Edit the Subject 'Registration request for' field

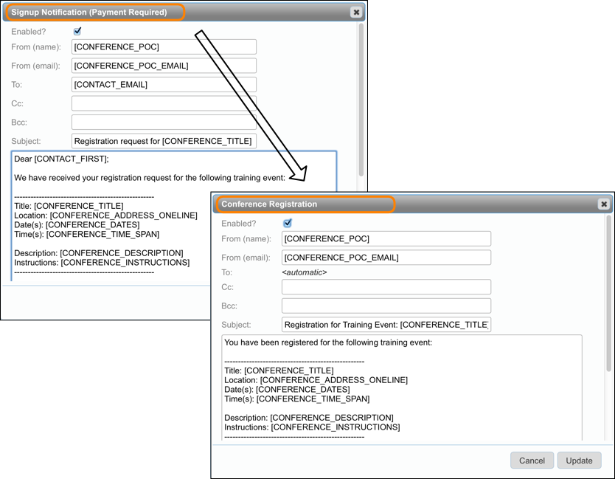click(164, 141)
